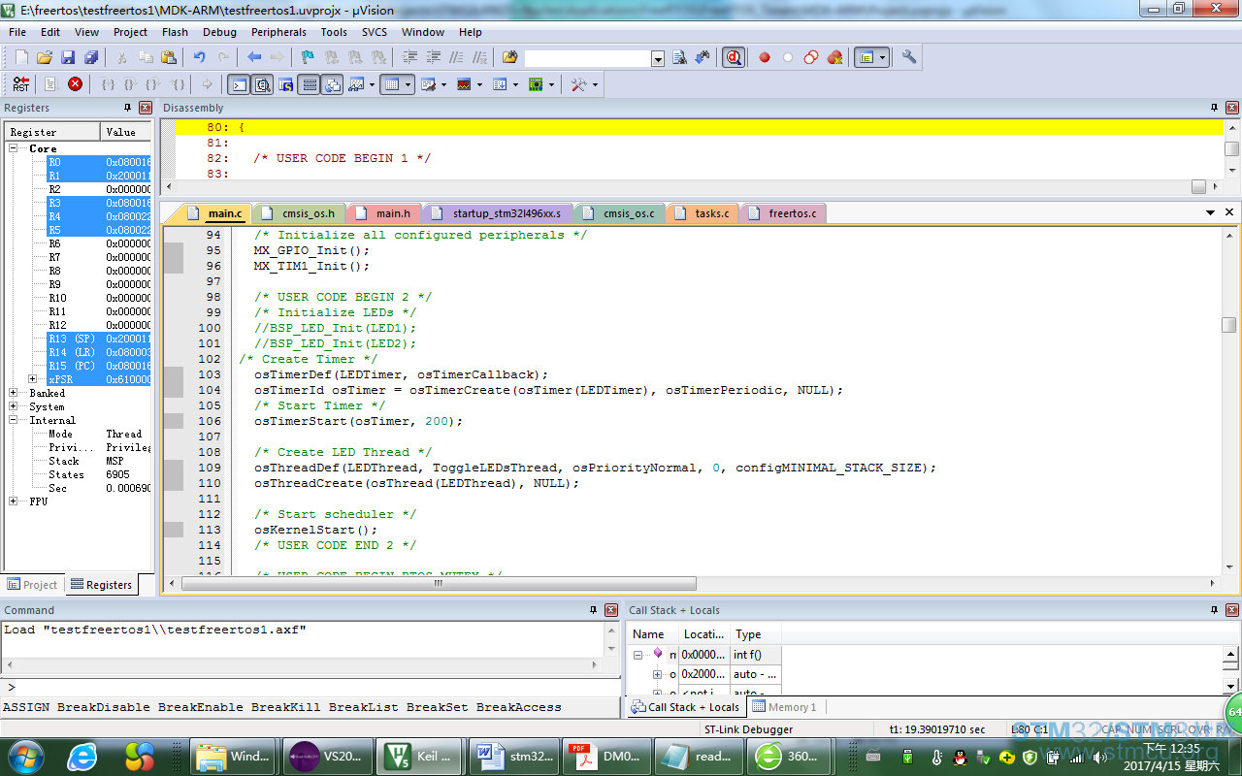Stop execution with the red X icon

[75, 84]
